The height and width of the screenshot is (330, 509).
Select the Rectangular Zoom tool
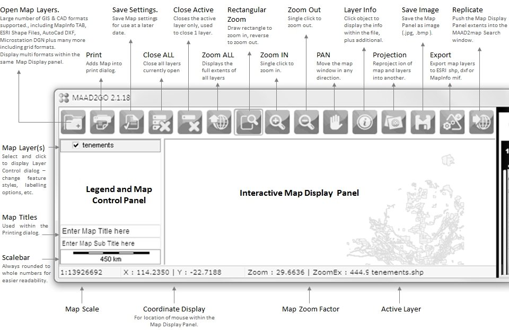coord(248,122)
